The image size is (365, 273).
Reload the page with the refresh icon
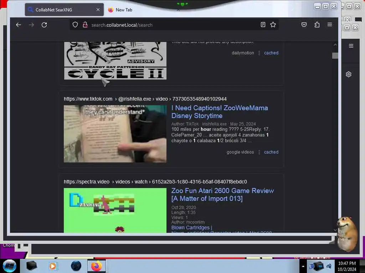(44, 25)
